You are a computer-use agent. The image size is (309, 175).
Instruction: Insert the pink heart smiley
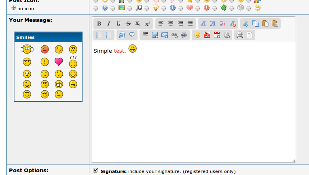click(x=59, y=62)
